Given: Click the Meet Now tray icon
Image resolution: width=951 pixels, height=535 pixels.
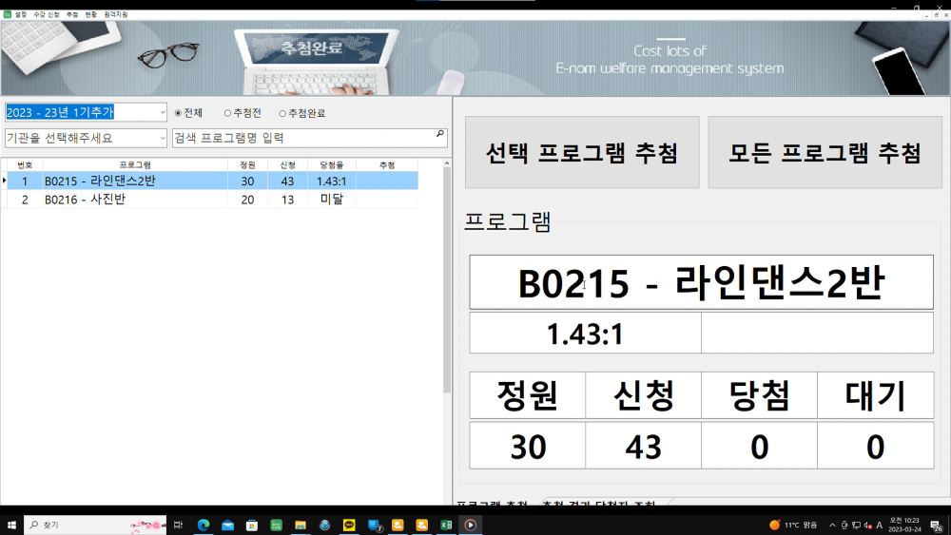Looking at the screenshot, I should pyautogui.click(x=844, y=525).
